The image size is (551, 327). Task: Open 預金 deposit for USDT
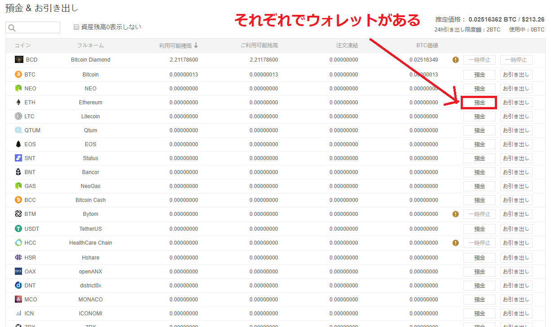click(480, 229)
